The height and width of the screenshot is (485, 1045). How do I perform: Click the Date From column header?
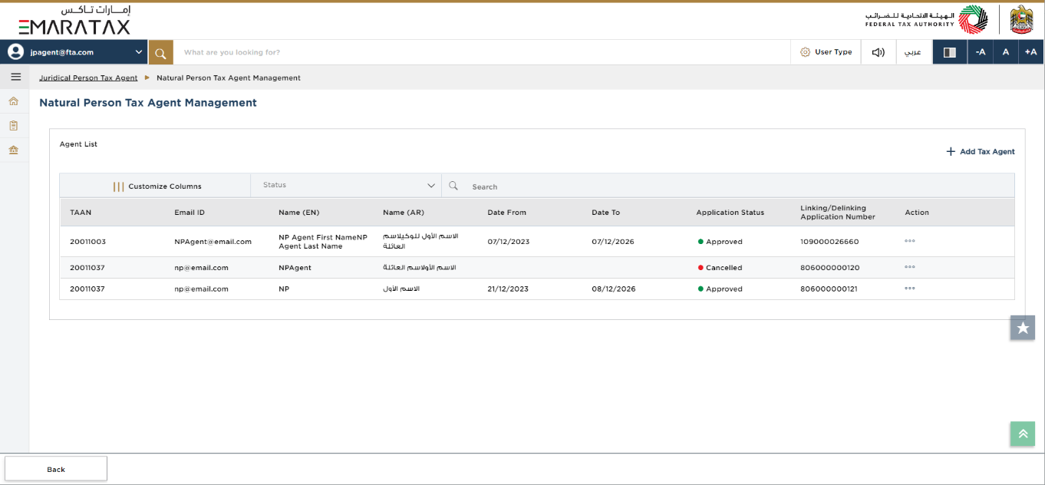pyautogui.click(x=507, y=213)
